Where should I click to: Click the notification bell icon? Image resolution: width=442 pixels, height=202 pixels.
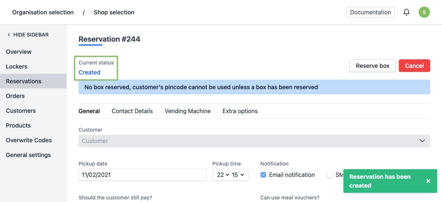(x=407, y=12)
